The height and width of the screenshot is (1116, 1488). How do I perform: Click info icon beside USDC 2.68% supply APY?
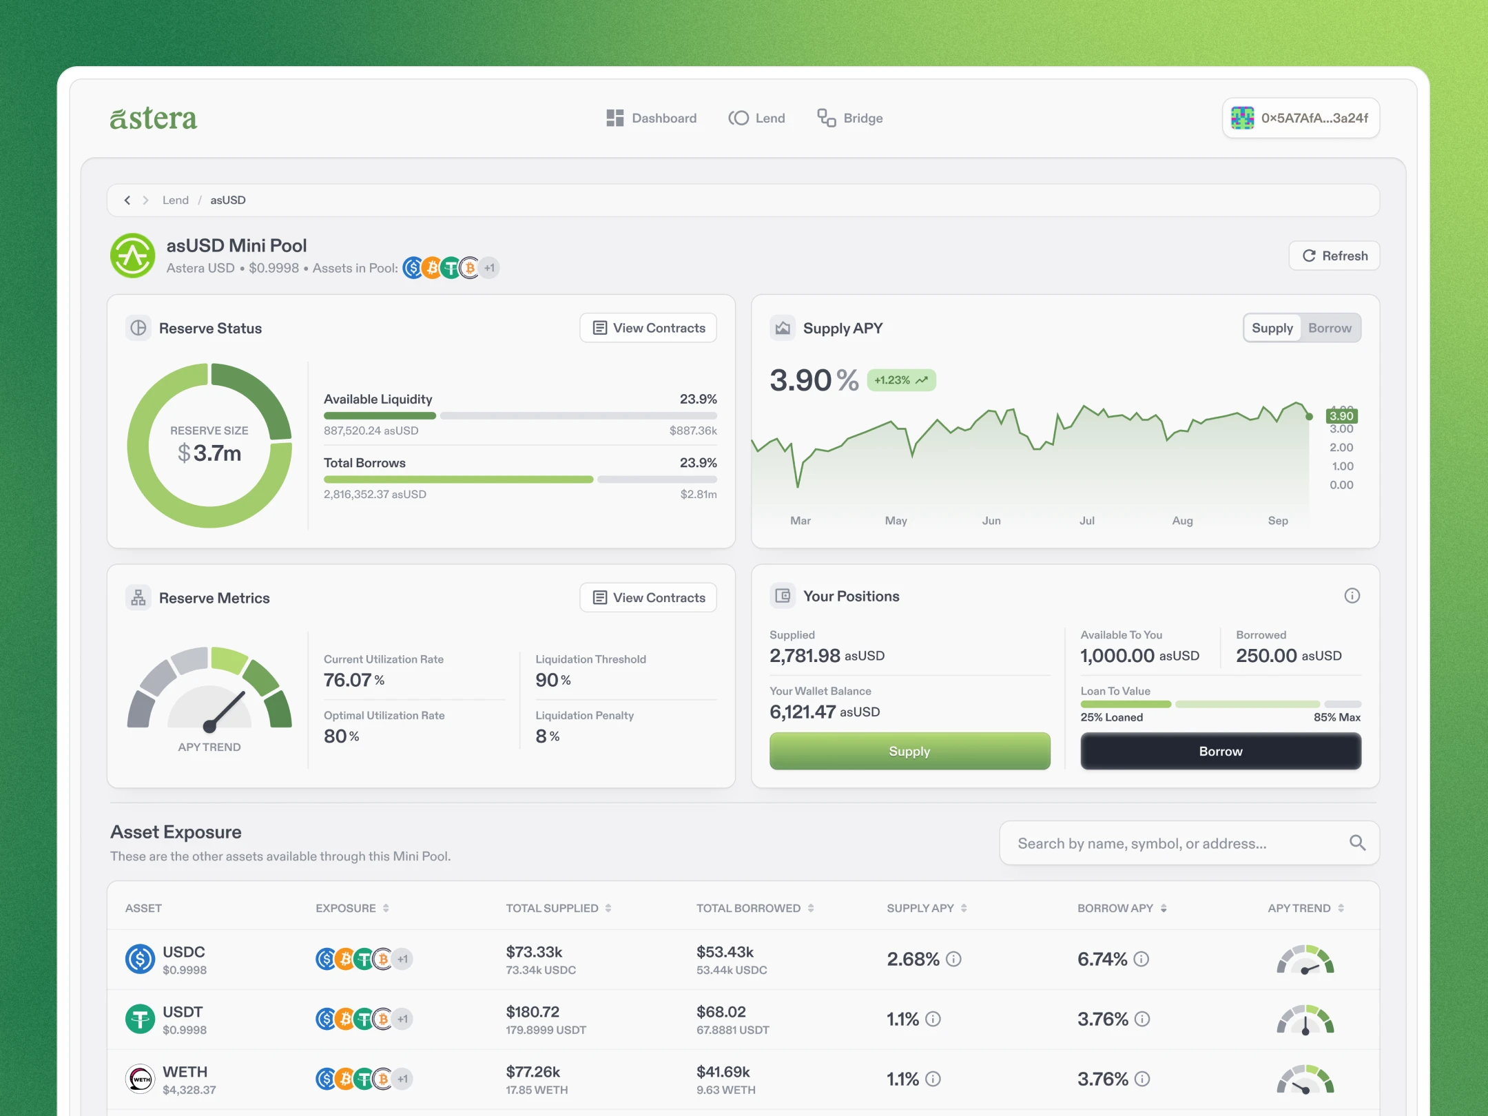click(x=953, y=959)
